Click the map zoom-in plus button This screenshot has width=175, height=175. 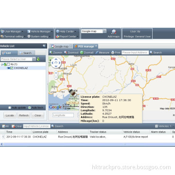coord(56,73)
